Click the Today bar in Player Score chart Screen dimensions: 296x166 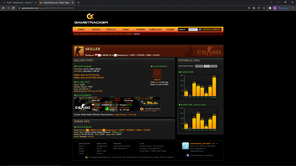[214, 87]
